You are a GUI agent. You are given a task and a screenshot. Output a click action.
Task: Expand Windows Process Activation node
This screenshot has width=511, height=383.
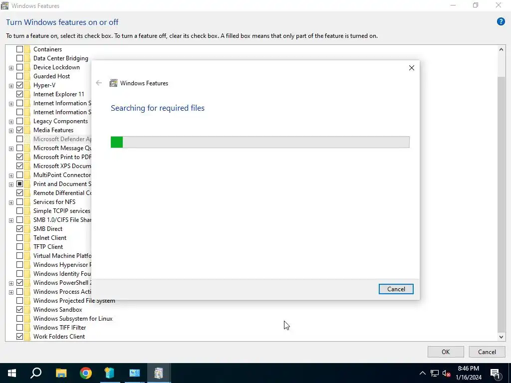pyautogui.click(x=11, y=292)
